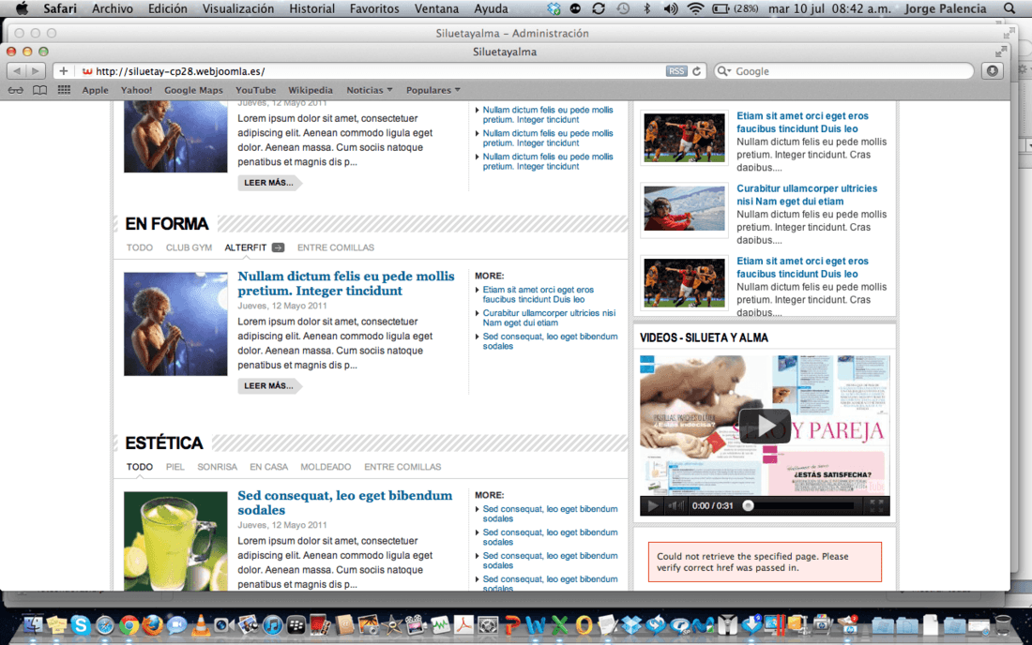The image size is (1032, 645).
Task: Select MOLDEADO tab under Estética
Action: [326, 467]
